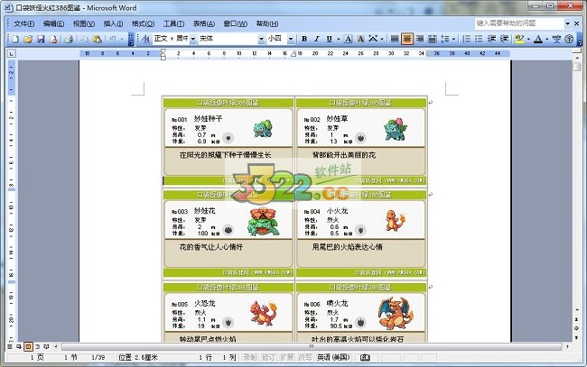Switch to print layout view button
Image resolution: width=587 pixels, height=367 pixels.
28,347
